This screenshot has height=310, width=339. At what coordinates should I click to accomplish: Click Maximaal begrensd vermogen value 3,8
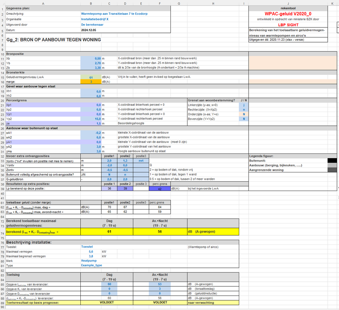click(91, 256)
